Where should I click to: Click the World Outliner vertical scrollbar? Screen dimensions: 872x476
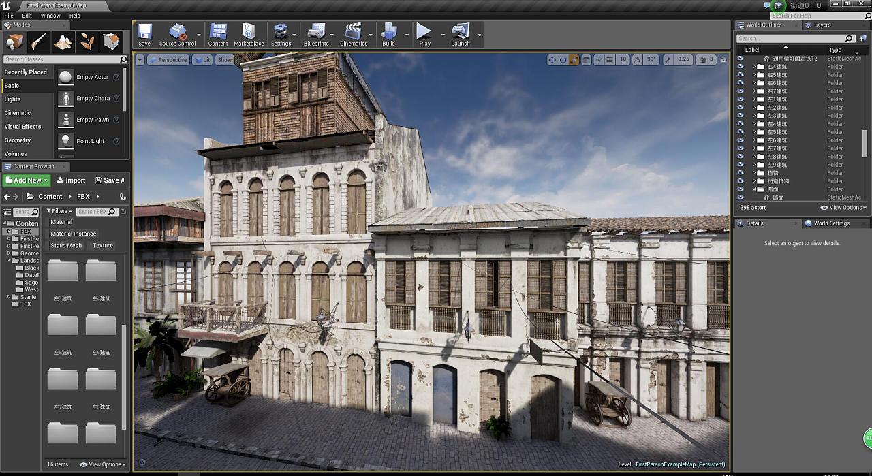[x=865, y=143]
